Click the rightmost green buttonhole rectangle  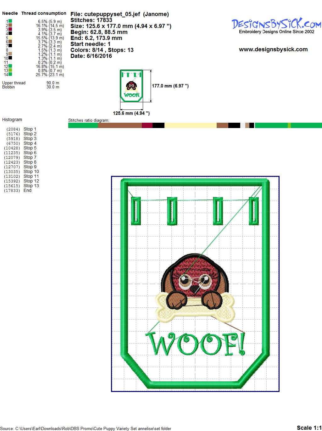click(254, 211)
